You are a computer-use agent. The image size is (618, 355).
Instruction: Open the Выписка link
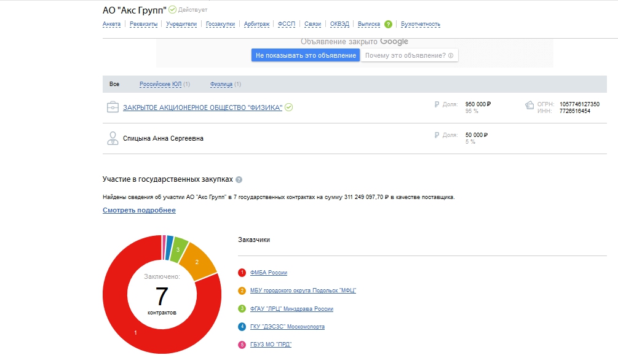369,24
